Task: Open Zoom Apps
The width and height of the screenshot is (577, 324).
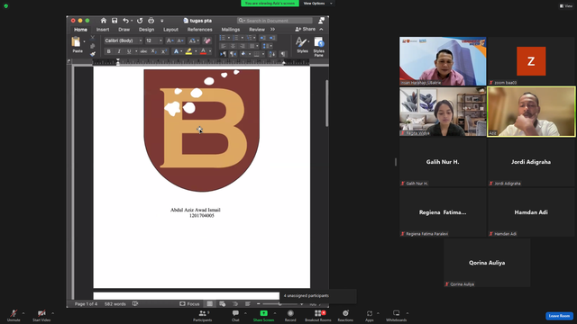Action: (369, 316)
